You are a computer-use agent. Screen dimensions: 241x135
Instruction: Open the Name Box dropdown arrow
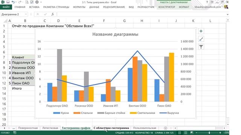tap(26, 14)
